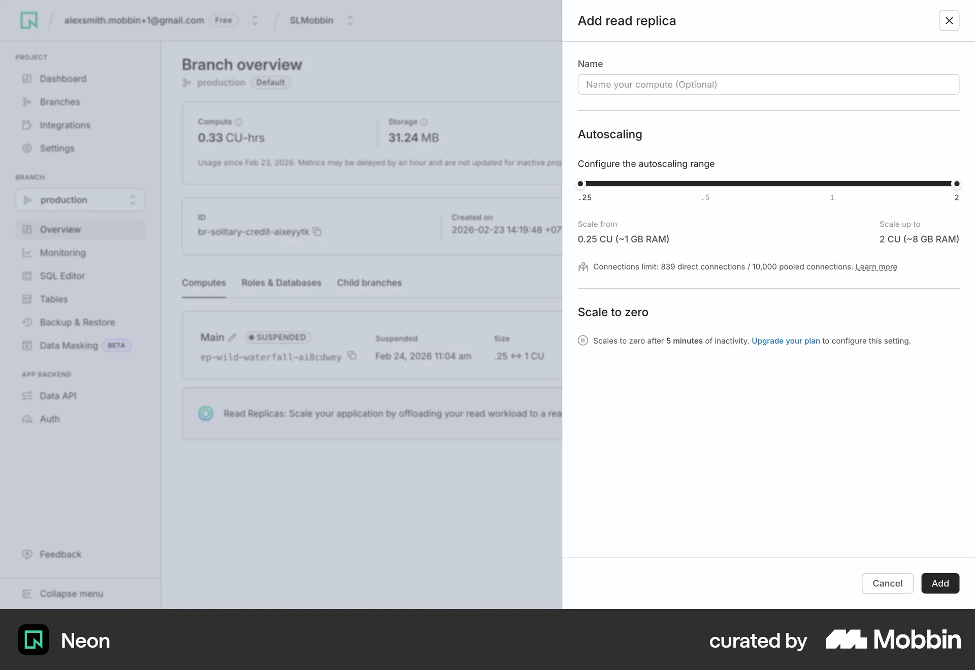This screenshot has width=975, height=670.
Task: Click the Default branch badge
Action: point(270,82)
